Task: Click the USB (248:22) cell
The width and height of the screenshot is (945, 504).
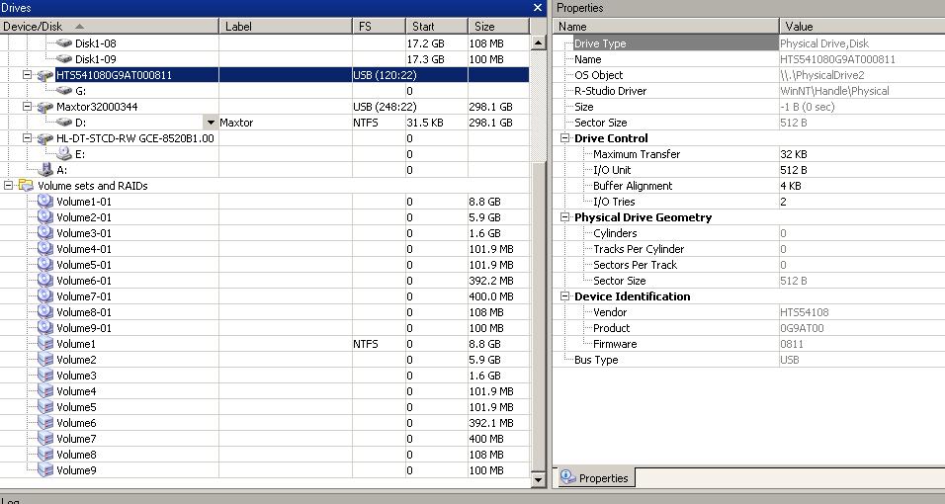Action: tap(385, 107)
